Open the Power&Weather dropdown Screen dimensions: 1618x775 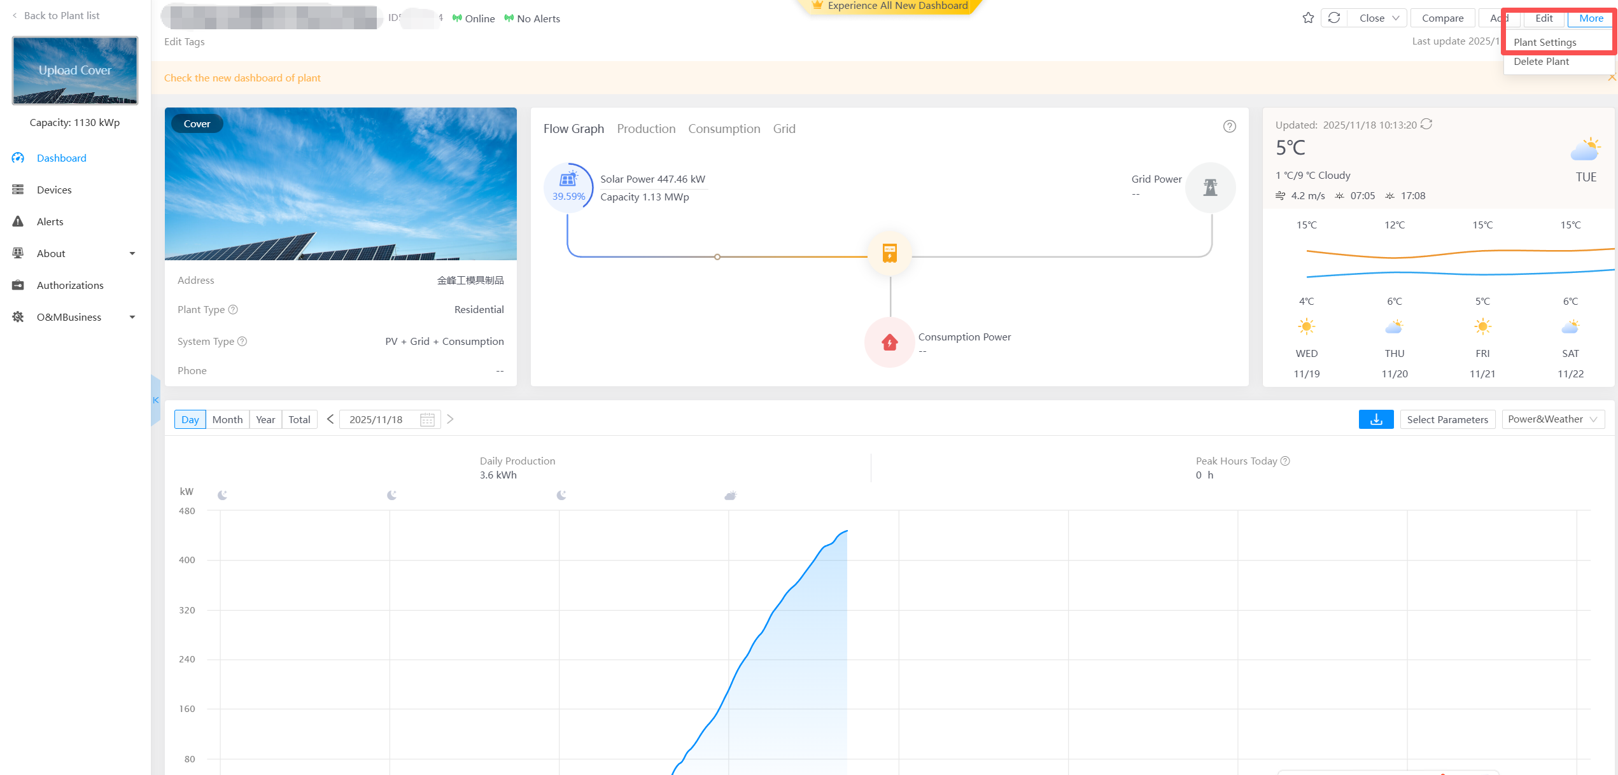[1552, 419]
